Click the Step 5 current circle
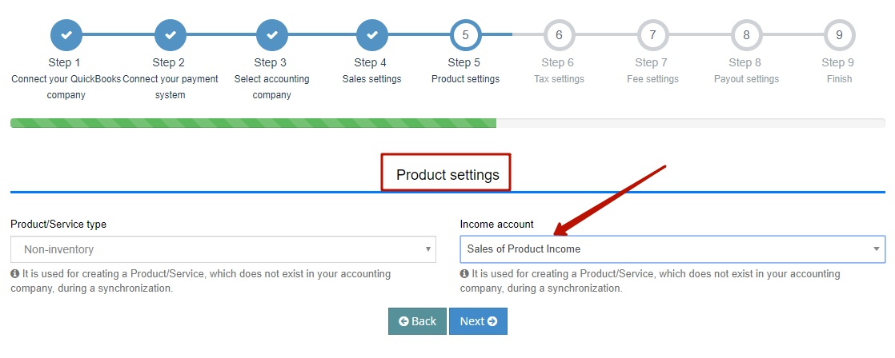The width and height of the screenshot is (895, 358). coord(465,35)
